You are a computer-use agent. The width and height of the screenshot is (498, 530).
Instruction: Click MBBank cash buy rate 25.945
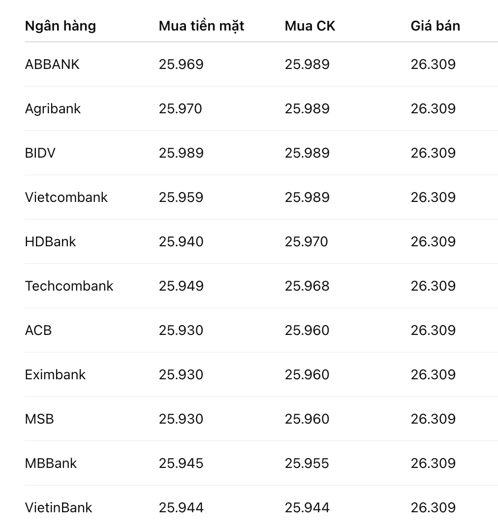tap(181, 463)
